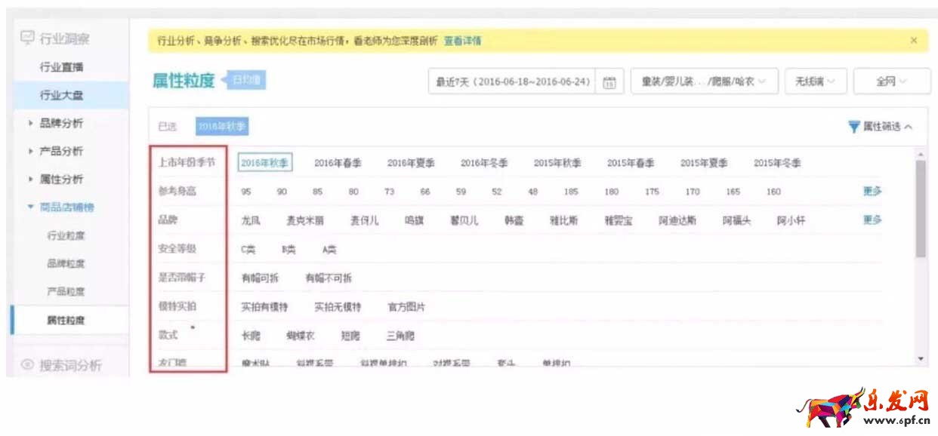Open 品牌粒度 sidebar item
Image resolution: width=938 pixels, height=436 pixels.
pyautogui.click(x=66, y=263)
